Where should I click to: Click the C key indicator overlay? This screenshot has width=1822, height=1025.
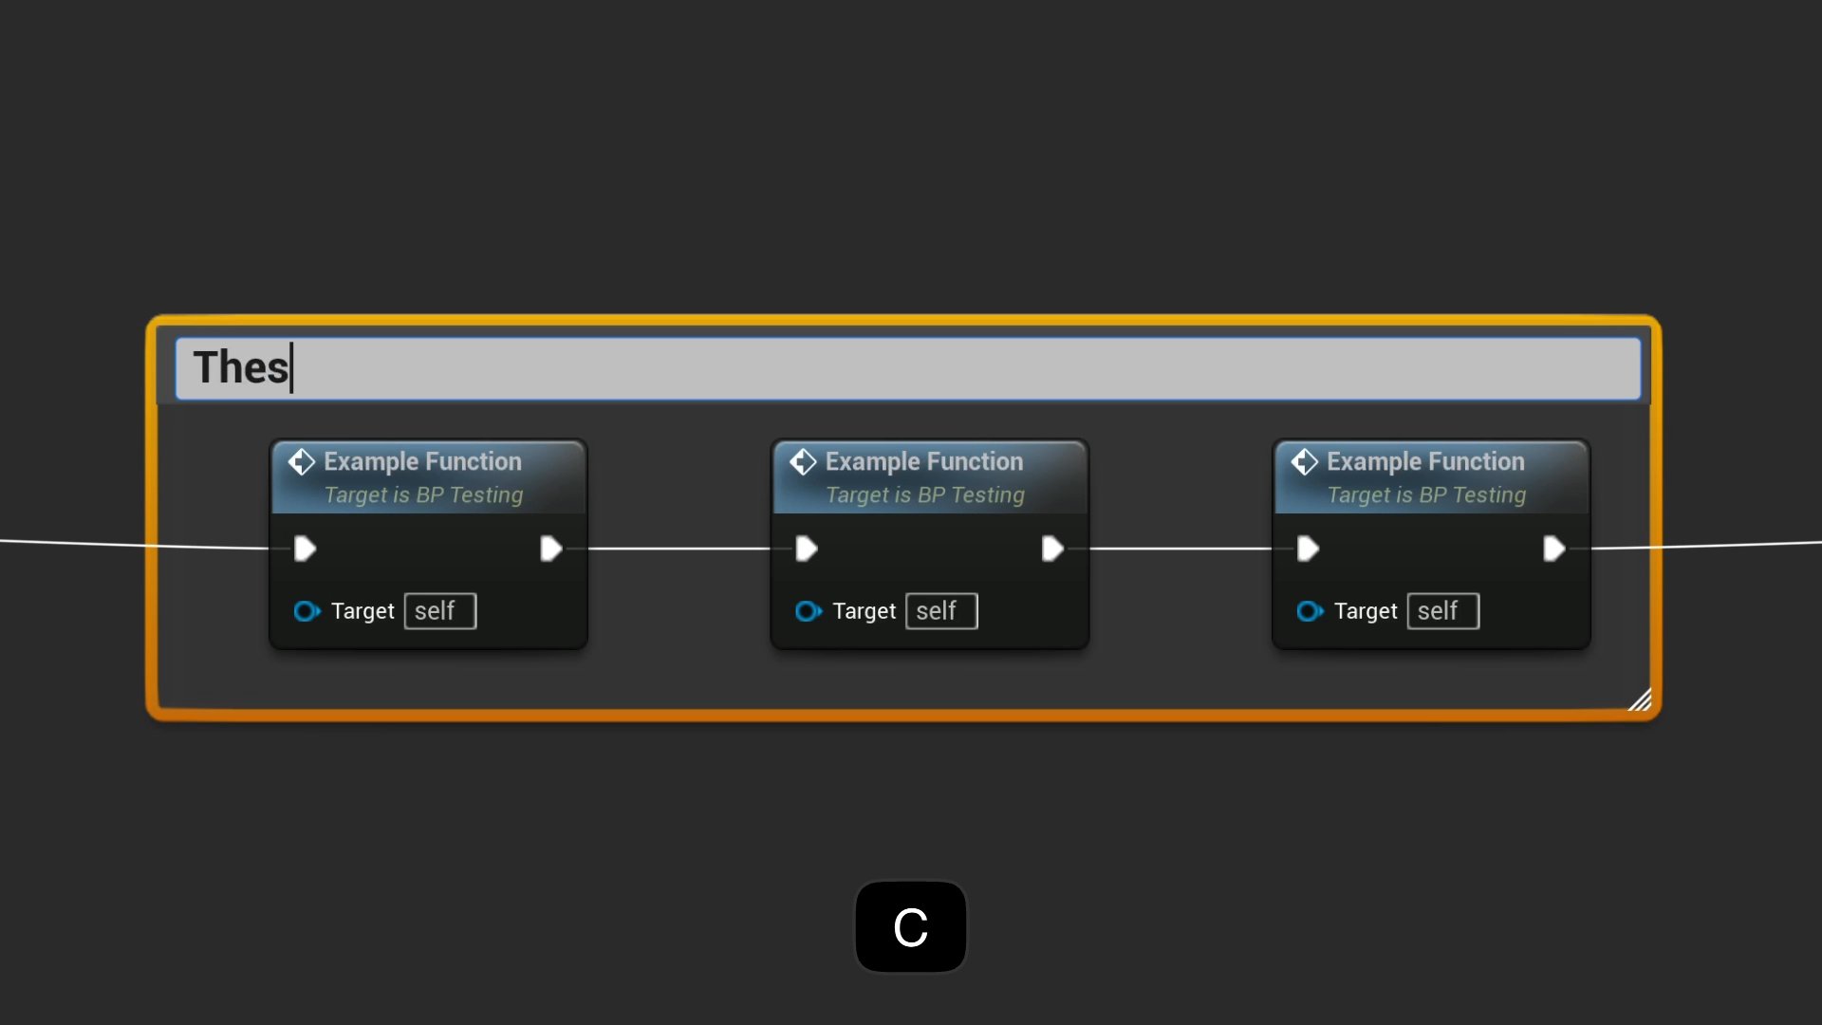(911, 927)
